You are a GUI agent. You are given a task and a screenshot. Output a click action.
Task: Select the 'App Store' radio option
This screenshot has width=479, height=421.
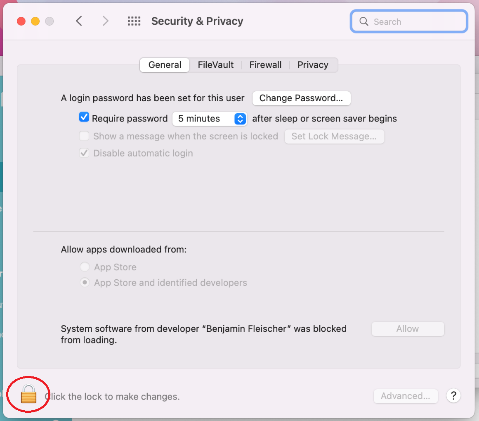click(x=85, y=267)
